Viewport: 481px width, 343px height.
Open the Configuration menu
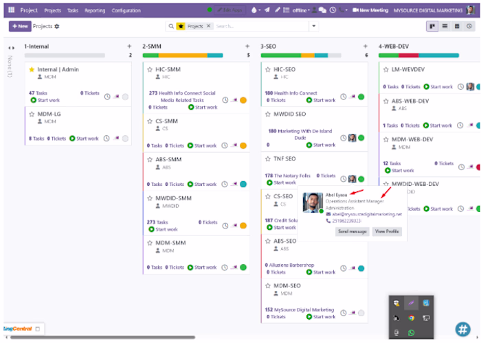click(x=126, y=10)
